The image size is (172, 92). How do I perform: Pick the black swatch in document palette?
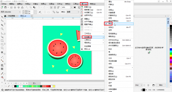pyautogui.click(x=15, y=86)
